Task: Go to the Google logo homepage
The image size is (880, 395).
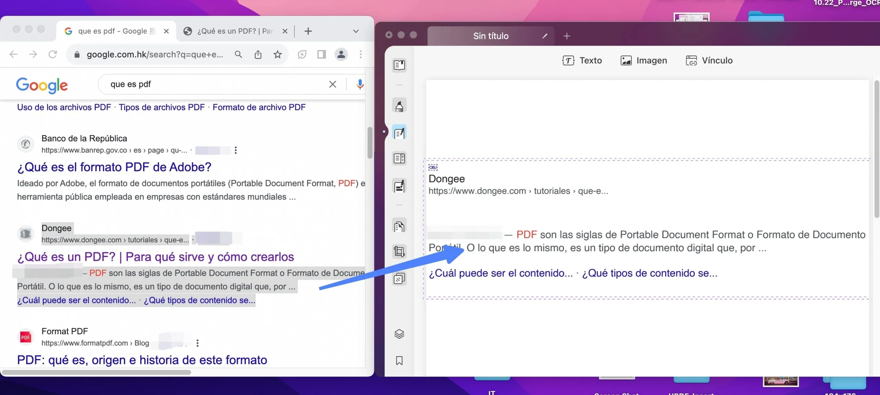Action: point(42,85)
